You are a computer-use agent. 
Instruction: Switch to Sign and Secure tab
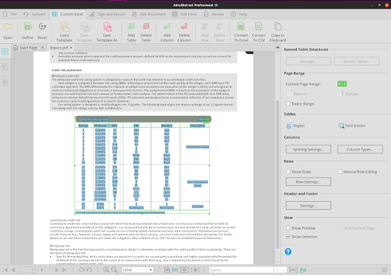point(108,14)
